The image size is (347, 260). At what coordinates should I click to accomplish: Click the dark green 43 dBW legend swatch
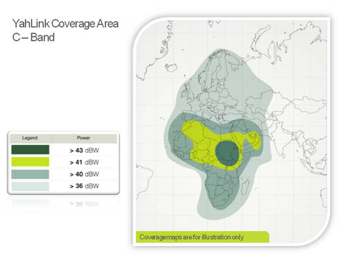pos(30,150)
